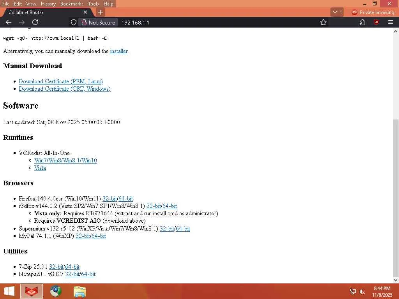Bookmark this page with star icon
Viewport: 399px width, 299px height.
tap(323, 22)
